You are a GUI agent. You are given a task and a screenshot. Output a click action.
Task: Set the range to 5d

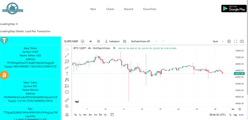100,115
